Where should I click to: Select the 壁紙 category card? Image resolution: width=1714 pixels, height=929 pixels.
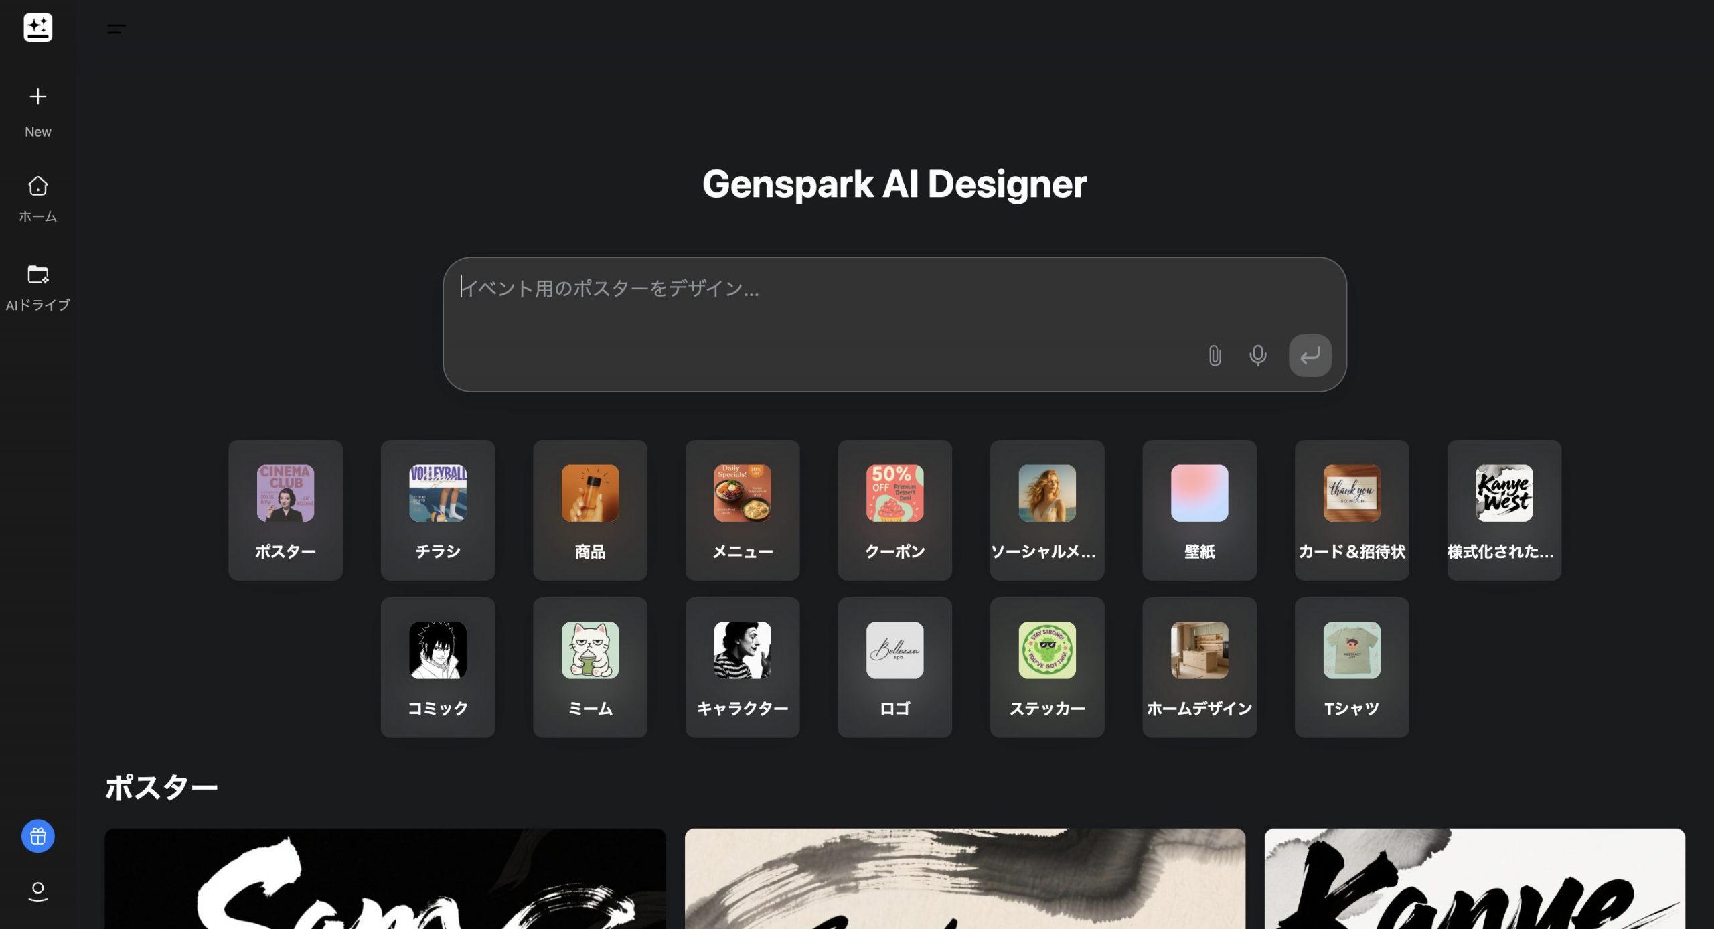click(1199, 509)
